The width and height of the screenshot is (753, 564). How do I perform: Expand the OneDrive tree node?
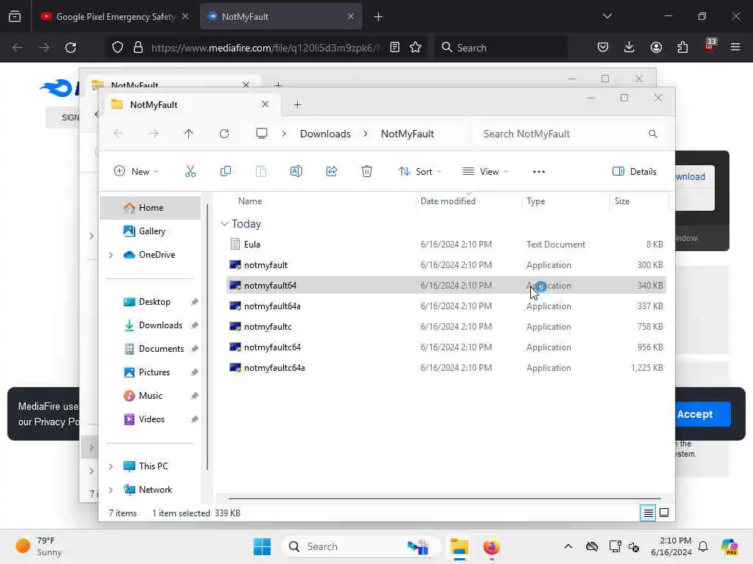[x=111, y=255]
